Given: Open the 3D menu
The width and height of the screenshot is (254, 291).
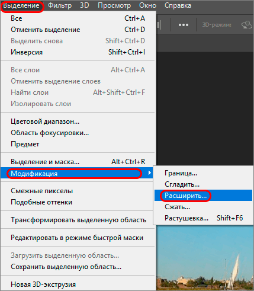Looking at the screenshot, I should pos(85,5).
